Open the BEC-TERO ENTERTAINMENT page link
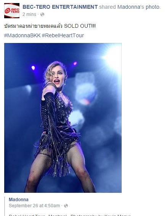 (60, 7)
